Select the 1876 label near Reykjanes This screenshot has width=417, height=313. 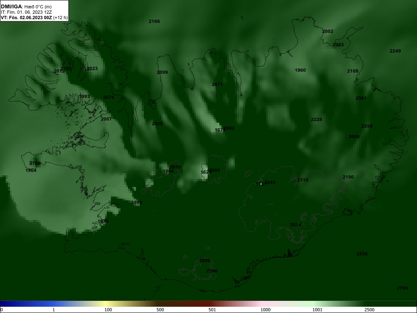point(103,221)
